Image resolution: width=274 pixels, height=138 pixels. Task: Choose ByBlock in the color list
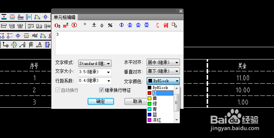tap(160, 88)
